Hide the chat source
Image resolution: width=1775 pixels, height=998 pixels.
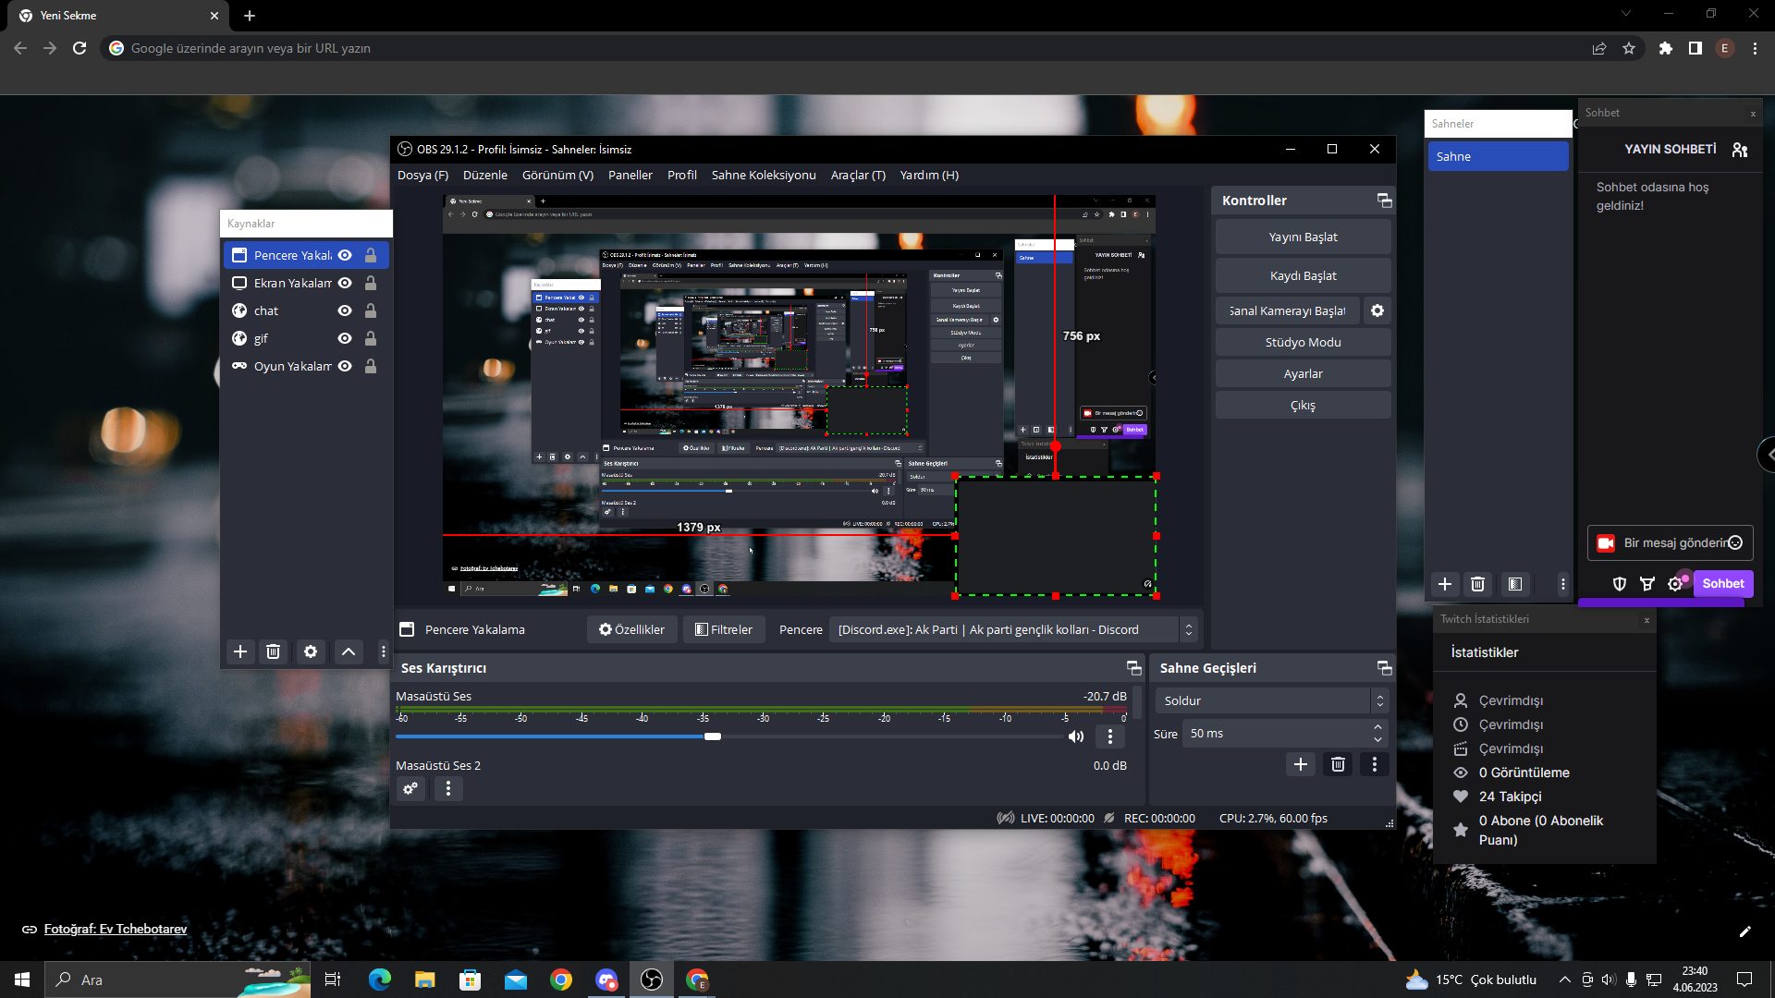pos(345,310)
